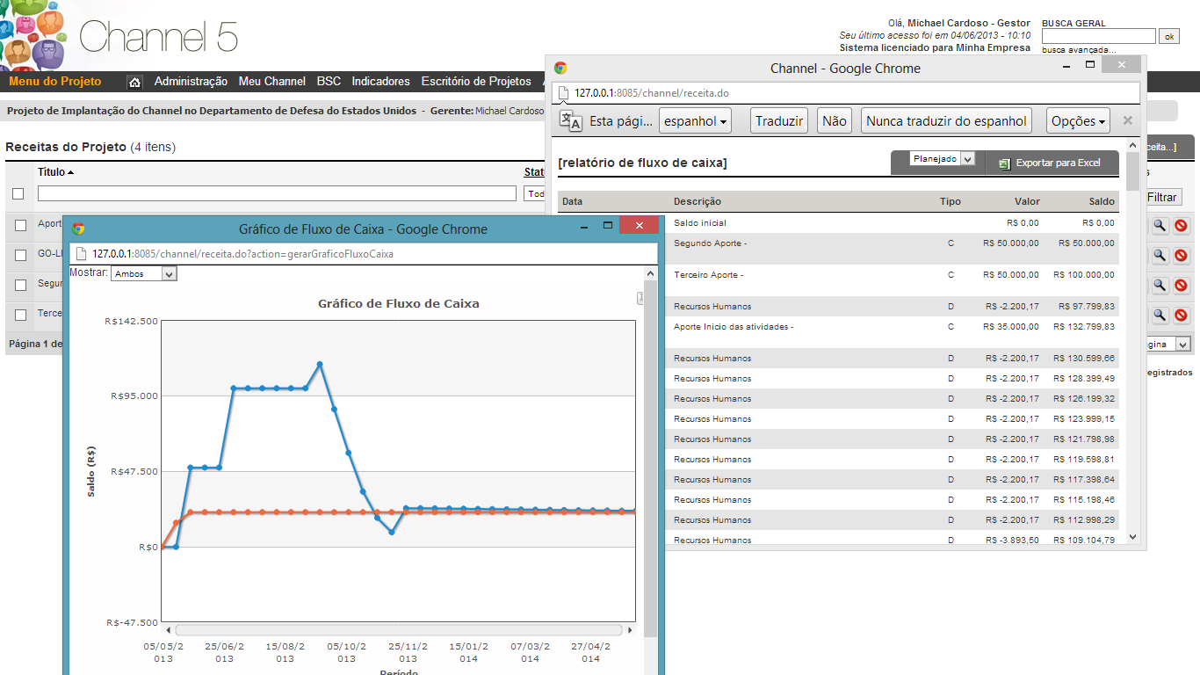Viewport: 1200px width, 675px height.
Task: Click the red prohibition icon in fourth receita row
Action: tap(1182, 315)
